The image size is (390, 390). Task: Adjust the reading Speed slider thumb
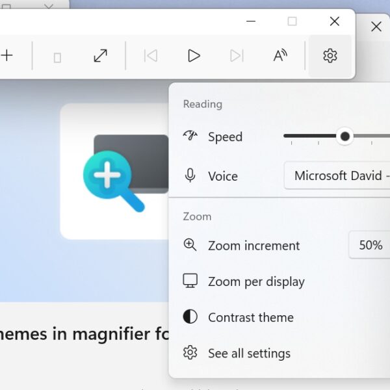[x=344, y=136]
